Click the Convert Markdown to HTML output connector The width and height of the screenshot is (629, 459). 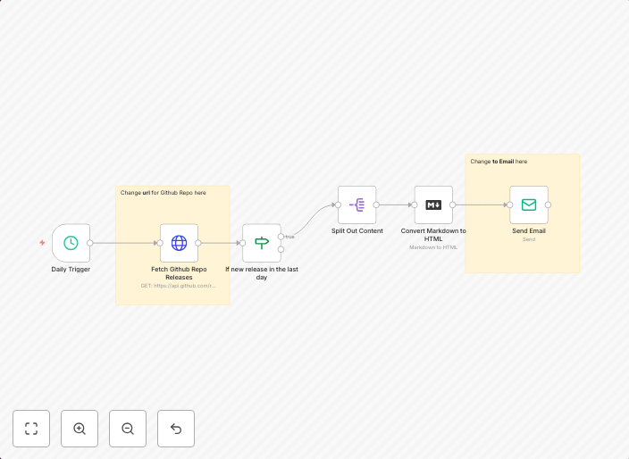453,204
